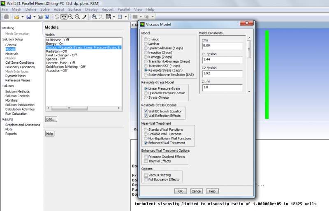Open the Report menu
The height and width of the screenshot is (211, 329).
108,9
